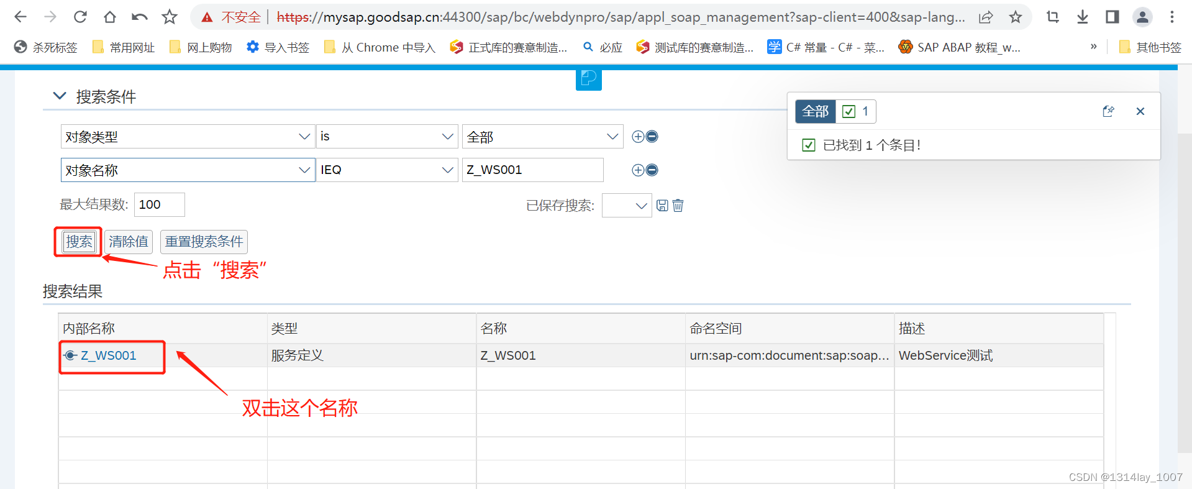Go back to the previous browser page
1192x489 pixels.
point(20,17)
